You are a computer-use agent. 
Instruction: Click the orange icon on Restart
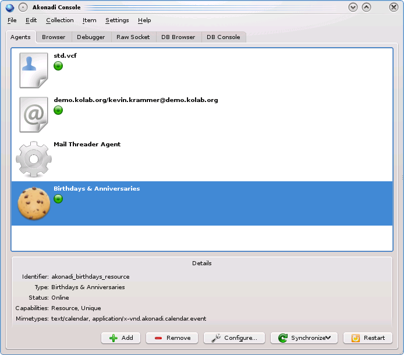[x=356, y=338]
